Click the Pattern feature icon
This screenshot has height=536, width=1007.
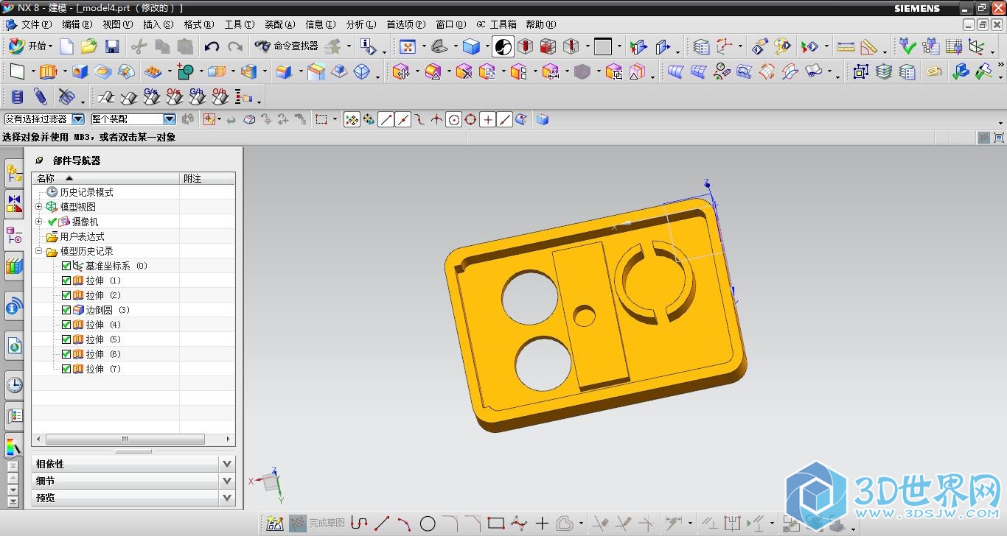(x=153, y=72)
